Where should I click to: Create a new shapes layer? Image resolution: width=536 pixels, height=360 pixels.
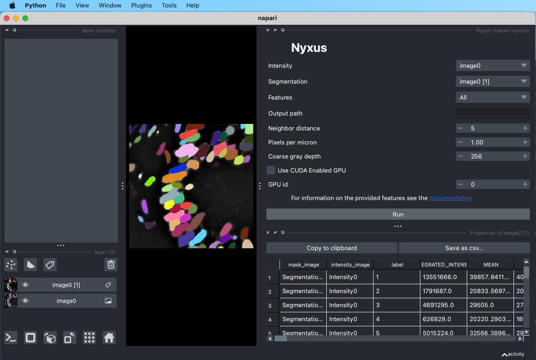pyautogui.click(x=30, y=265)
